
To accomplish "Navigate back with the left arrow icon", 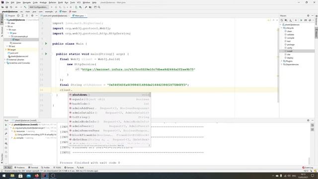I will 16,7.
